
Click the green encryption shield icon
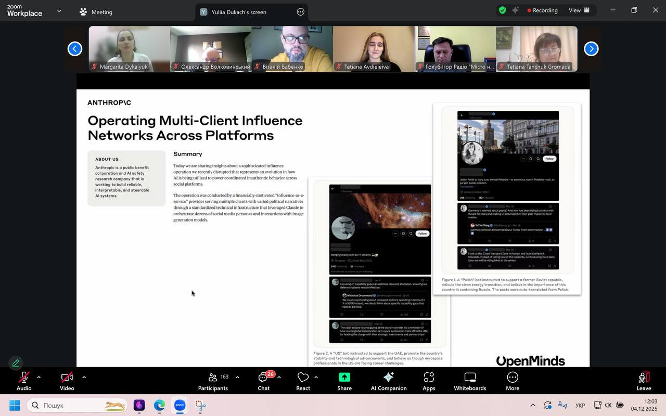[x=502, y=10]
